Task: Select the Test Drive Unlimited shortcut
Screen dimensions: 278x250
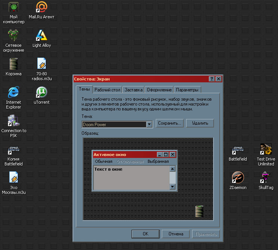Action: (266, 149)
